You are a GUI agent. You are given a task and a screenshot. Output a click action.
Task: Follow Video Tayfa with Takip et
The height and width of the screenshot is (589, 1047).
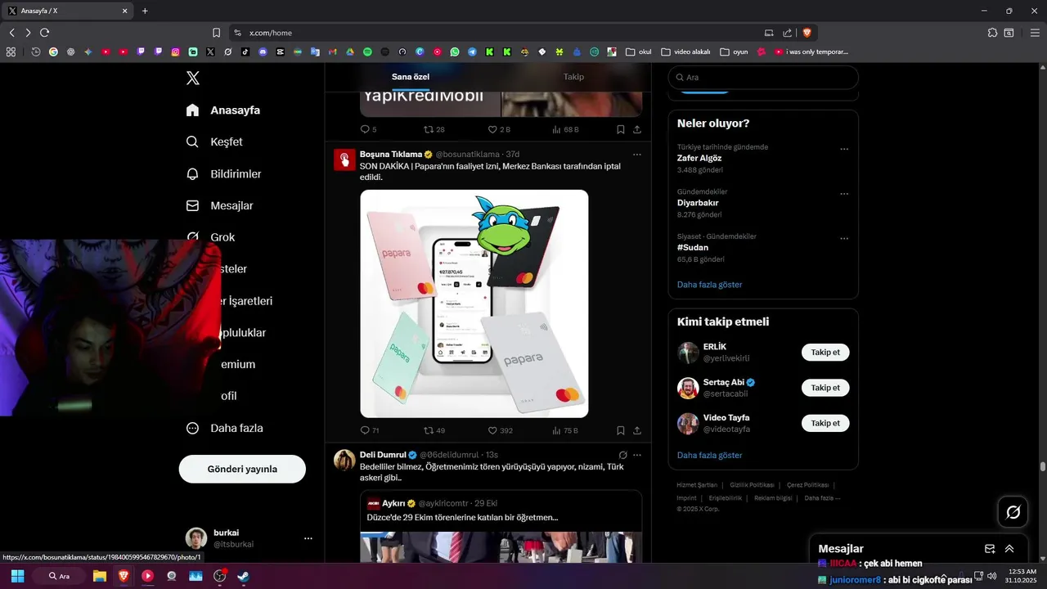point(825,423)
